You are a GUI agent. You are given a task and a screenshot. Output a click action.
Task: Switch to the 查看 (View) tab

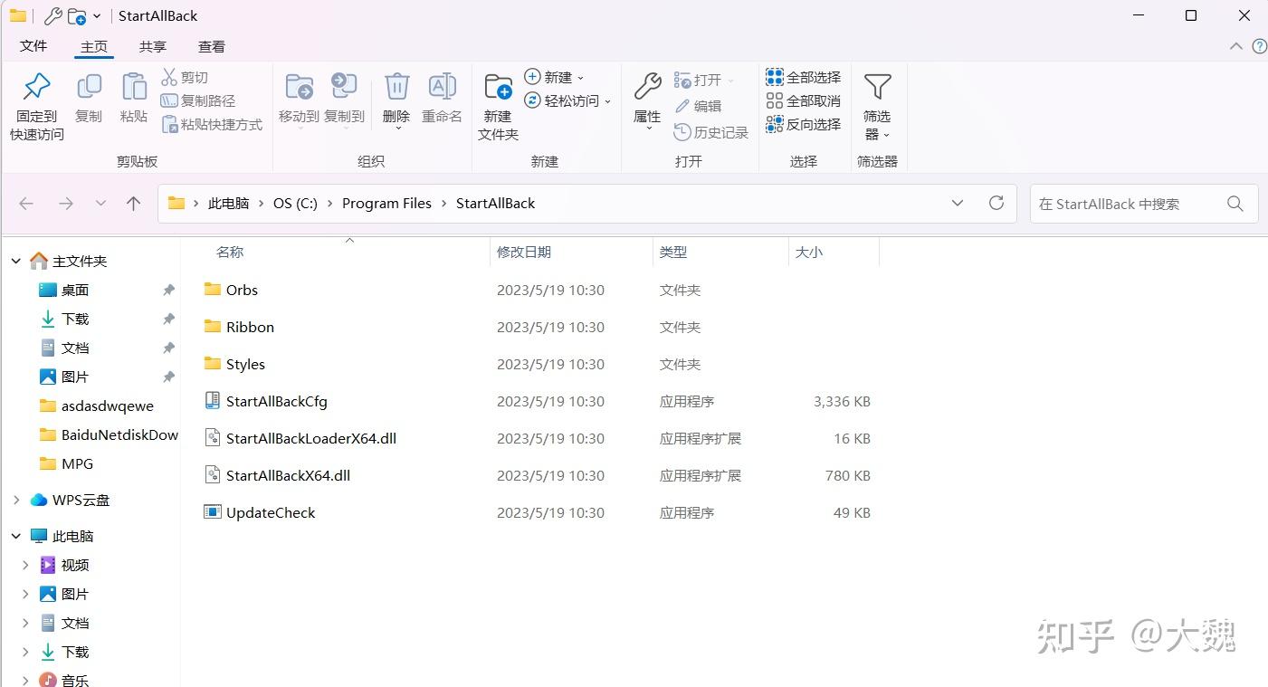pyautogui.click(x=211, y=46)
